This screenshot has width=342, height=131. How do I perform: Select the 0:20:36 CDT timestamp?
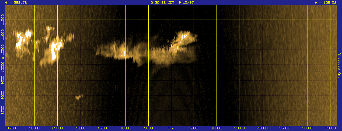(163, 2)
